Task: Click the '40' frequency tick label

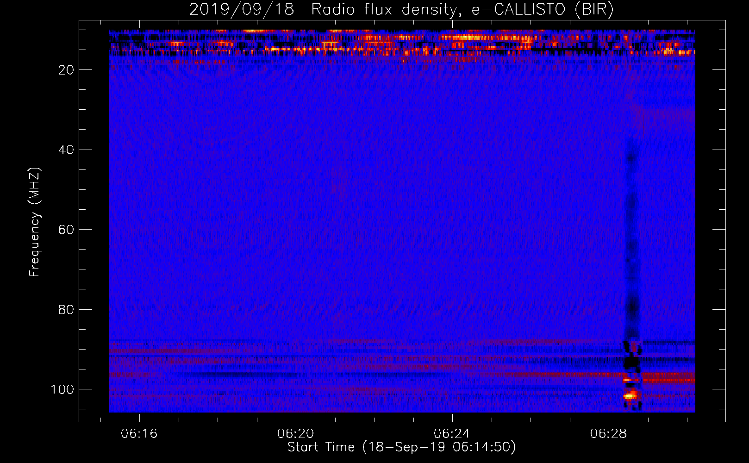Action: (66, 150)
